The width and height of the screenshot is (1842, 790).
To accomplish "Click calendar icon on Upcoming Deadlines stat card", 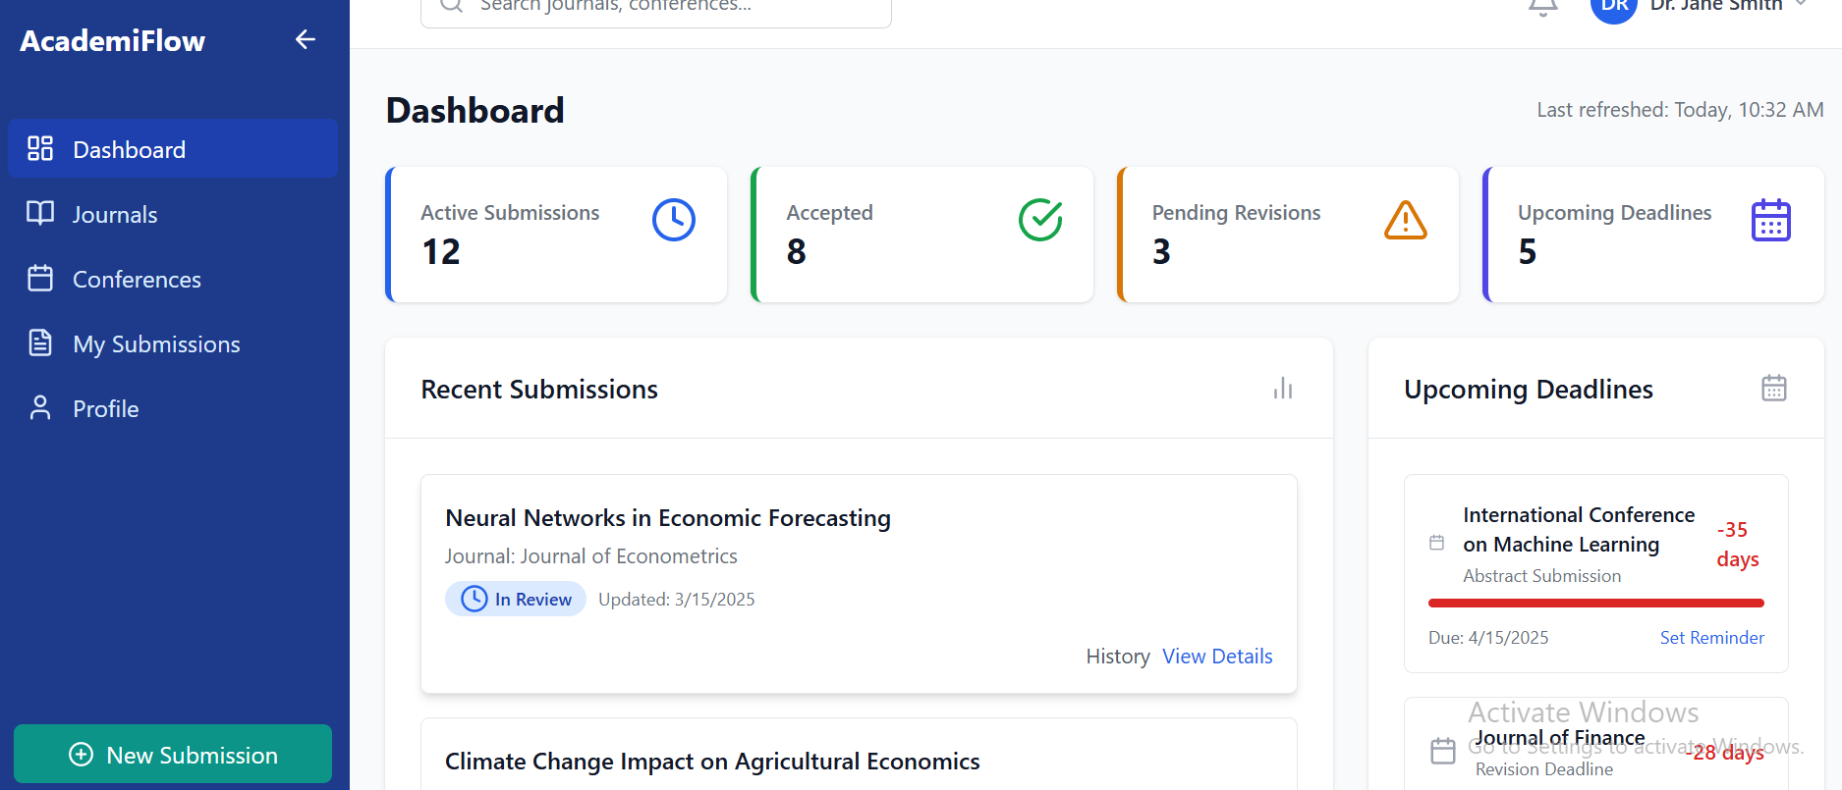I will coord(1771,220).
